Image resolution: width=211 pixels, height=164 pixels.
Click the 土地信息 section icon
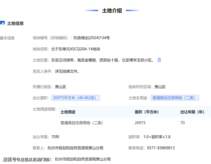coord(2,23)
